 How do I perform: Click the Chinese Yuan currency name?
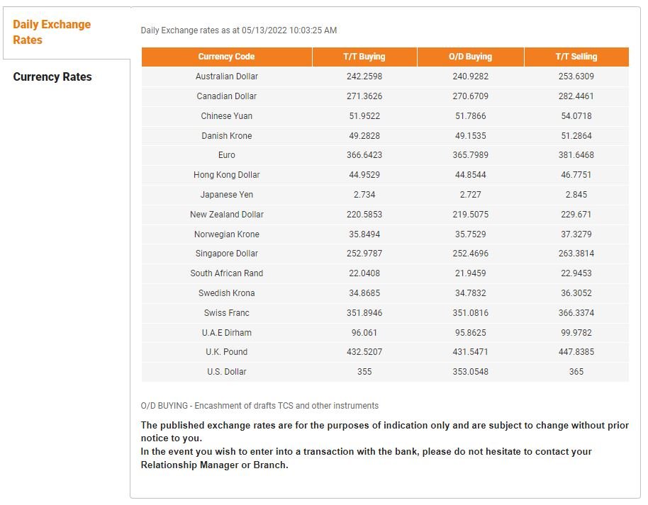tap(227, 116)
